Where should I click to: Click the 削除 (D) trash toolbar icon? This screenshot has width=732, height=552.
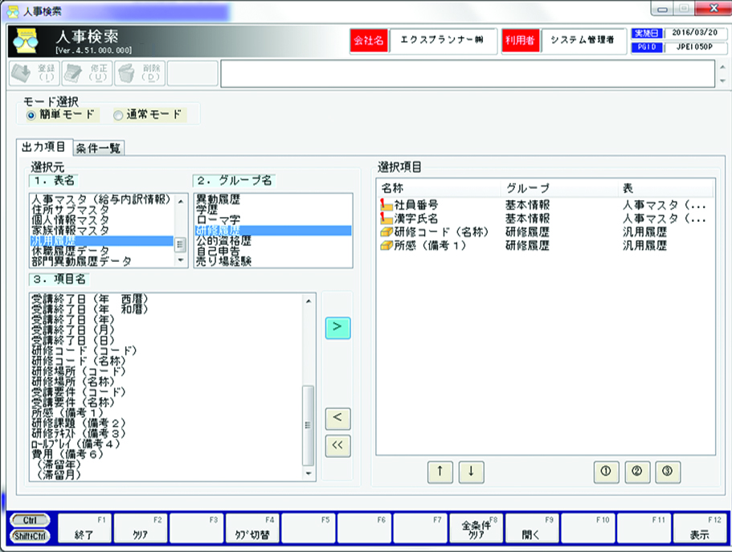tap(140, 73)
